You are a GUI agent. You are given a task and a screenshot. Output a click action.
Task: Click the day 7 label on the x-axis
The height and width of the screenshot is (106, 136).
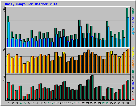pyautogui.click(x=33, y=103)
